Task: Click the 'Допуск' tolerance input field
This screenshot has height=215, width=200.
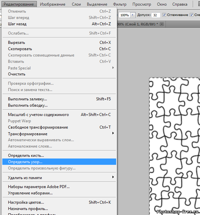Action: click(155, 15)
